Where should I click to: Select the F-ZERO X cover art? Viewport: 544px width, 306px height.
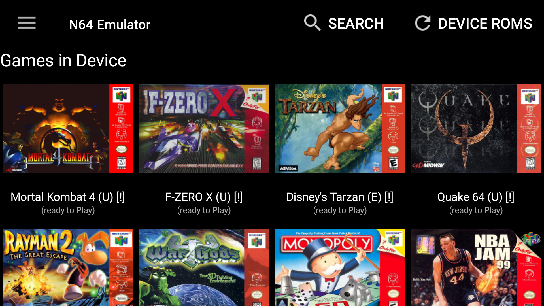click(204, 129)
